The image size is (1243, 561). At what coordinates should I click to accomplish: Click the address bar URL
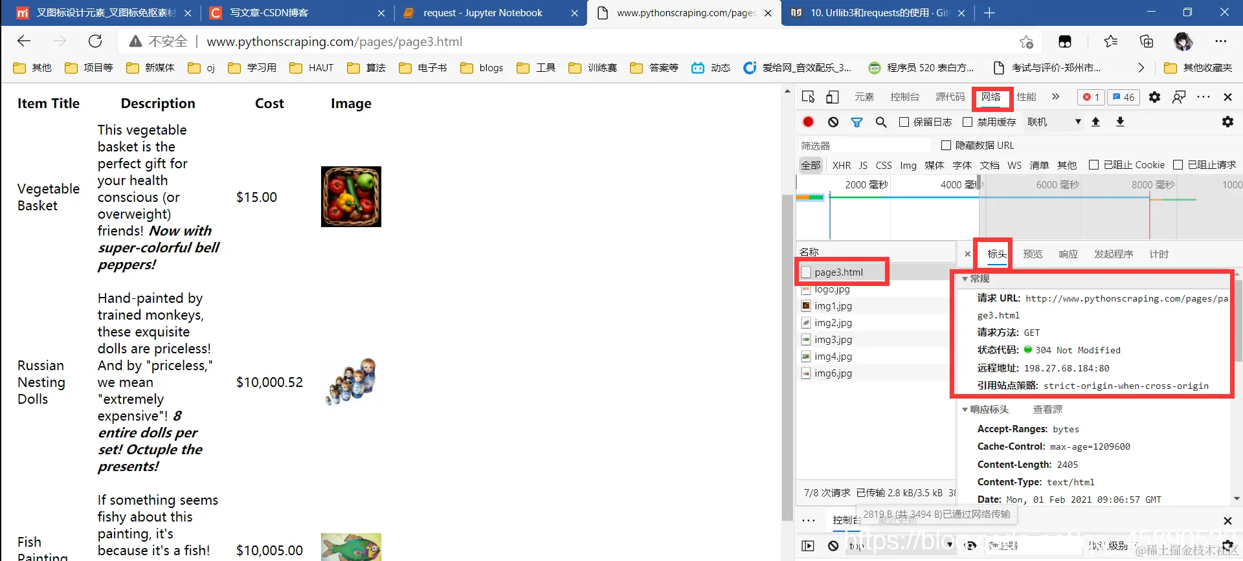pos(334,41)
